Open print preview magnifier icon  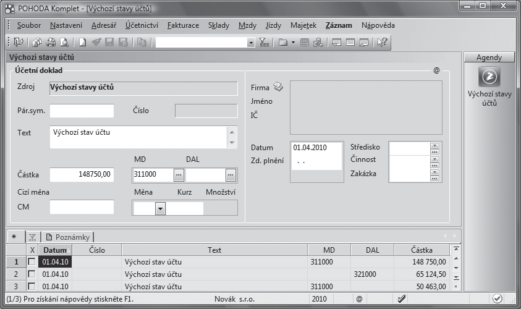click(64, 43)
